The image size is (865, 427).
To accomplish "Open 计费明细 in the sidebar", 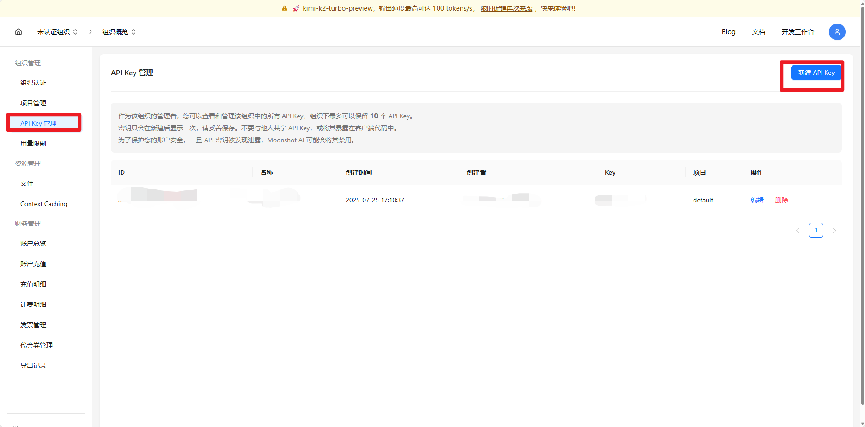I will (33, 305).
